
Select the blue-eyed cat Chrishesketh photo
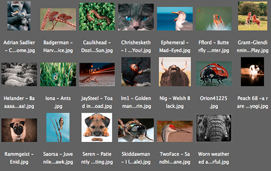click(x=136, y=17)
